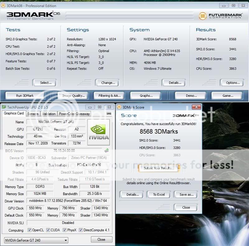Click the Memory Size 1024 MB field
Image resolution: width=249 pixels, height=246 pixels.
click(x=40, y=194)
